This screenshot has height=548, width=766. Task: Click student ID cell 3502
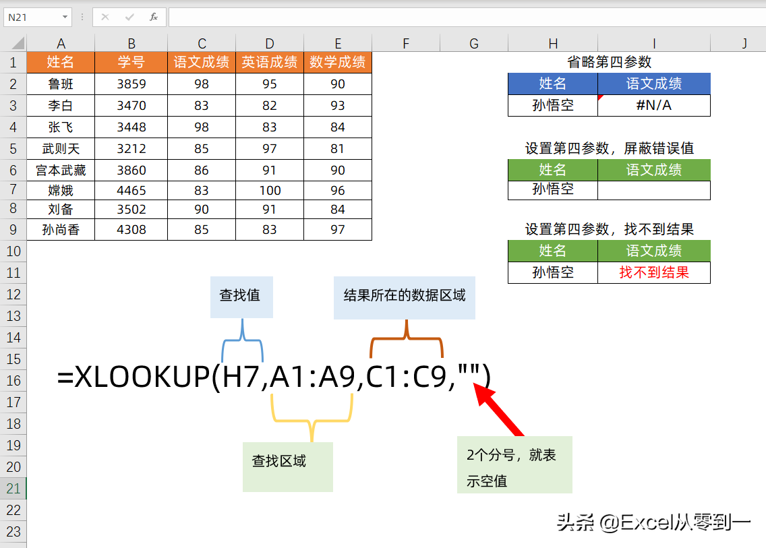click(131, 209)
